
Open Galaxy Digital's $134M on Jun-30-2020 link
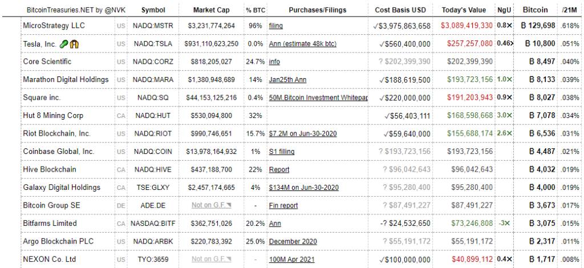point(304,188)
